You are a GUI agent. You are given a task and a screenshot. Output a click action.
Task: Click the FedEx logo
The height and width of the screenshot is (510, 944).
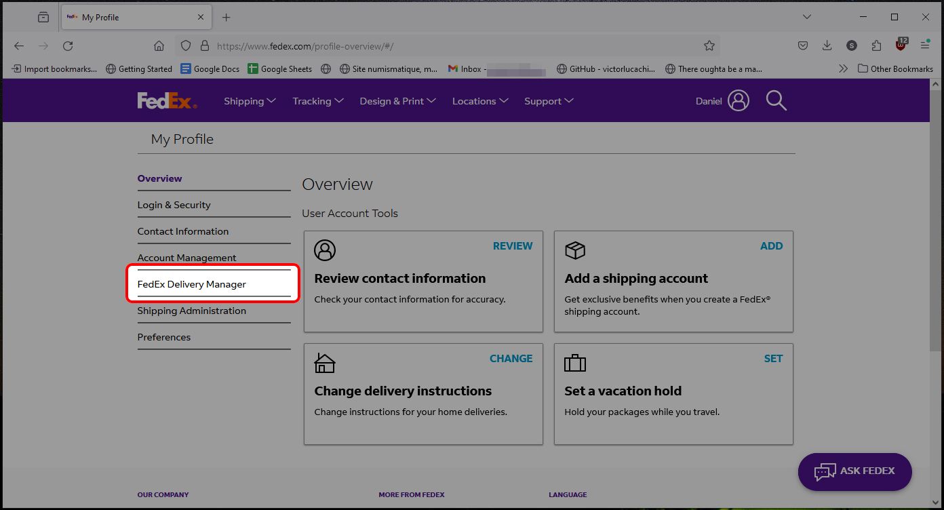(166, 100)
